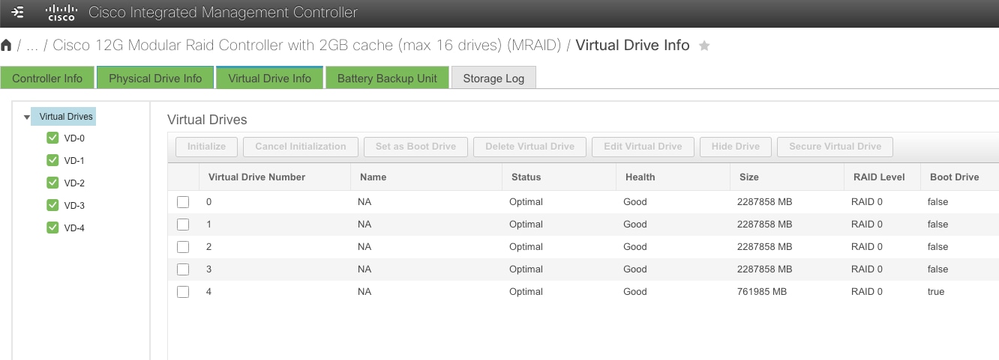Image resolution: width=999 pixels, height=360 pixels.
Task: Sort by the Name column header
Action: tap(426, 177)
